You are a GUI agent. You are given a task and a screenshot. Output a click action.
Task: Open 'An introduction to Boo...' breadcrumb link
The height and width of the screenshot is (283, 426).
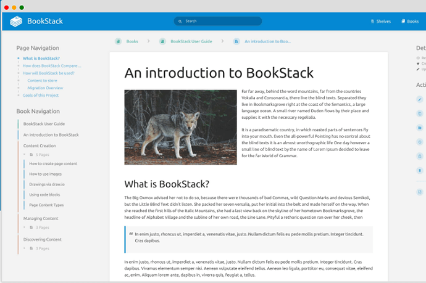coord(267,41)
